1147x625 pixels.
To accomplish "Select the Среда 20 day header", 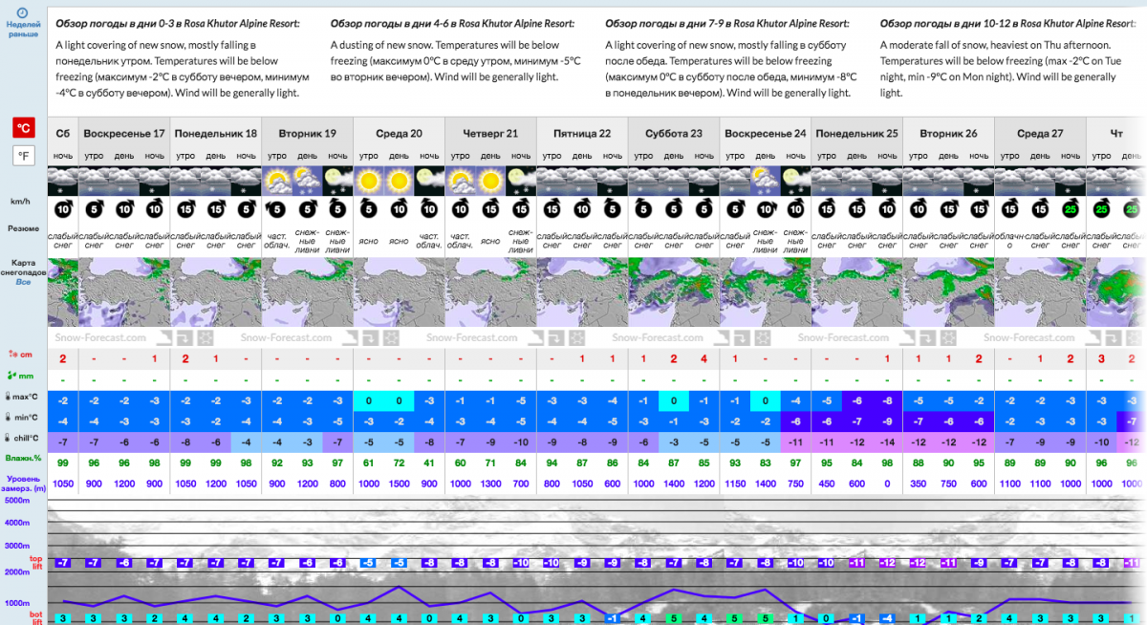I will coord(400,134).
